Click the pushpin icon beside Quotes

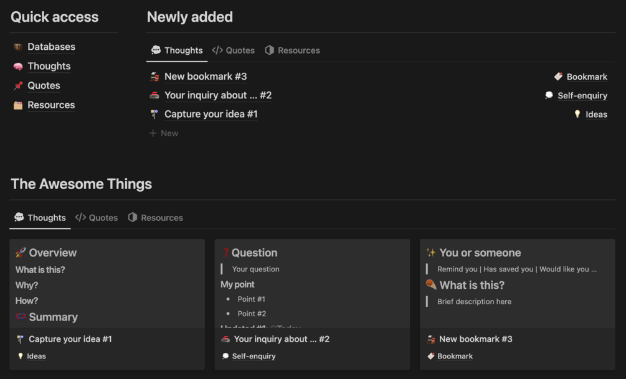coord(18,86)
